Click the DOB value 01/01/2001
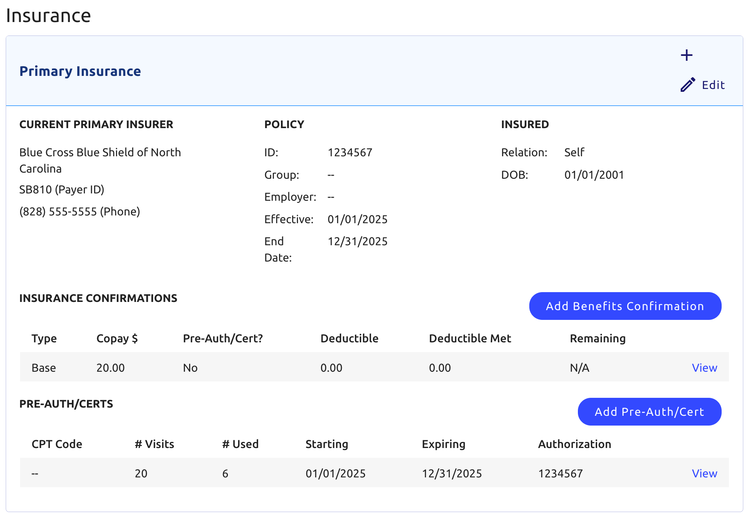 pyautogui.click(x=594, y=175)
